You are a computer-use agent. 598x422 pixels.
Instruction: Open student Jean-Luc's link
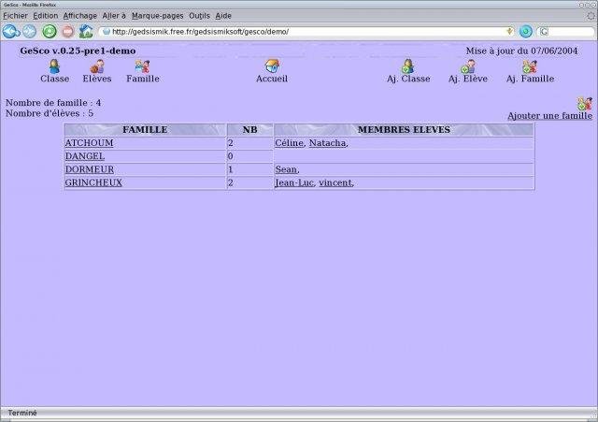pos(294,182)
